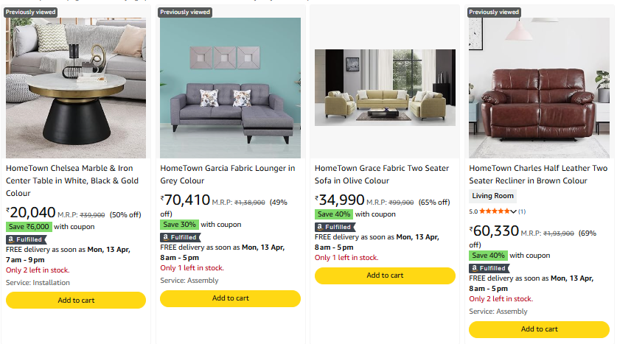Apply Save 40% coupon on Grace sofa

pyautogui.click(x=334, y=214)
